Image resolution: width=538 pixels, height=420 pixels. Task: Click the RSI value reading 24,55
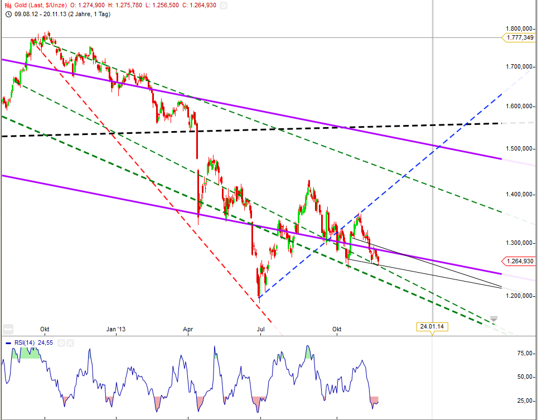44,342
